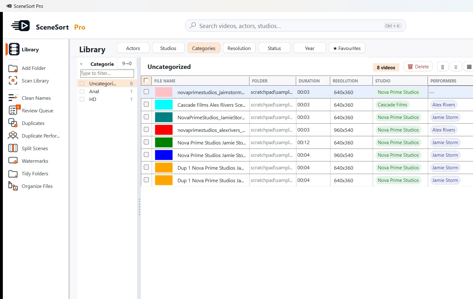Check the novaprimestudios_alexrivers row checkbox
473x299 pixels.
[146, 130]
